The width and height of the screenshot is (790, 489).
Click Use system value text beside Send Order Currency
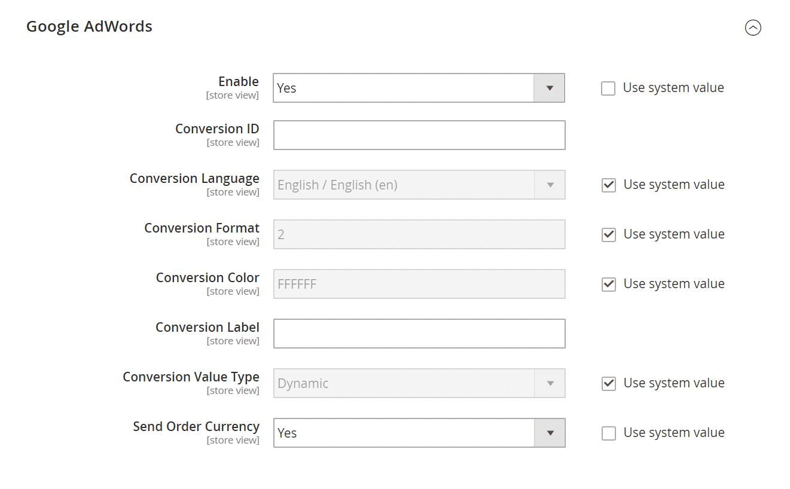674,432
